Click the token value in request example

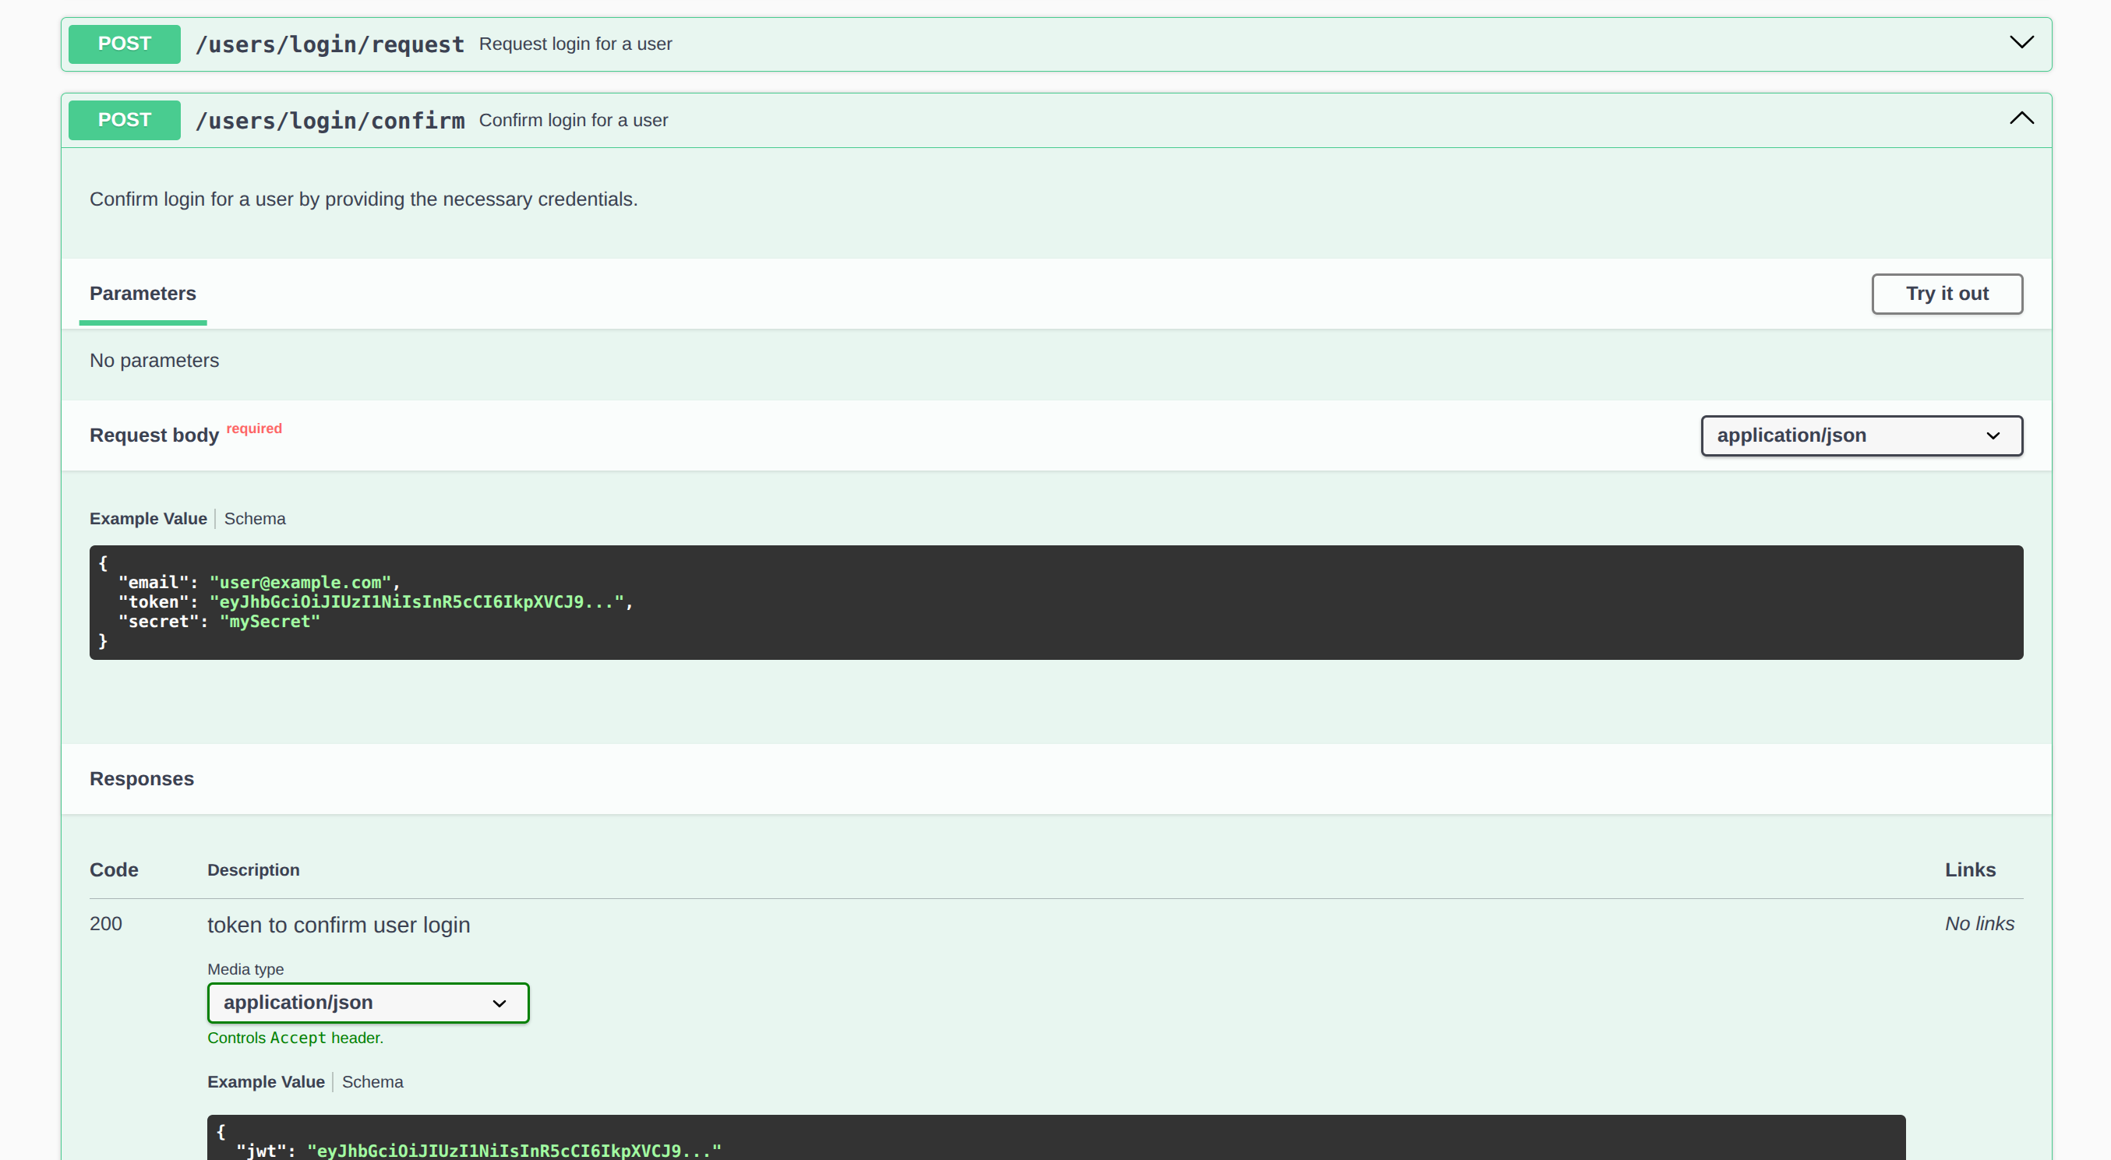[x=416, y=602]
